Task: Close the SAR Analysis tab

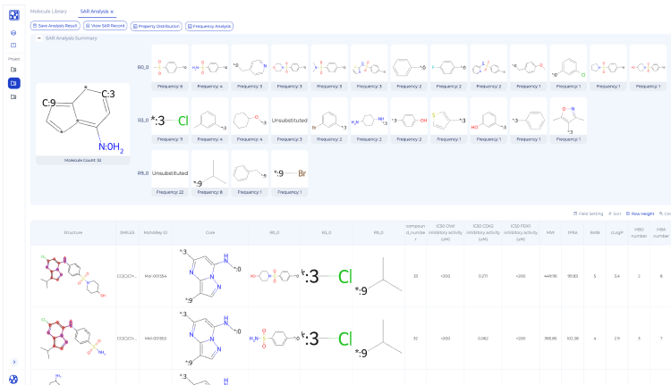Action: pos(112,12)
